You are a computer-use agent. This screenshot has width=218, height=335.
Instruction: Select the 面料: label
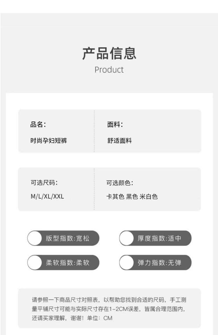[x=115, y=124]
